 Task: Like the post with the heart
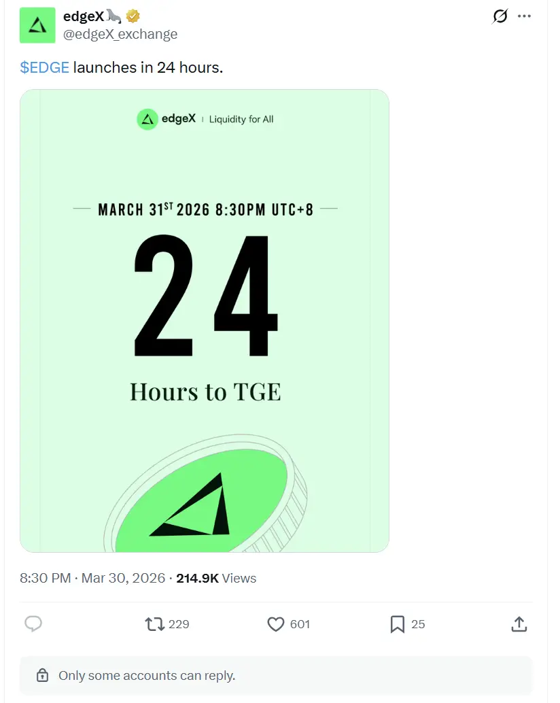pos(275,623)
